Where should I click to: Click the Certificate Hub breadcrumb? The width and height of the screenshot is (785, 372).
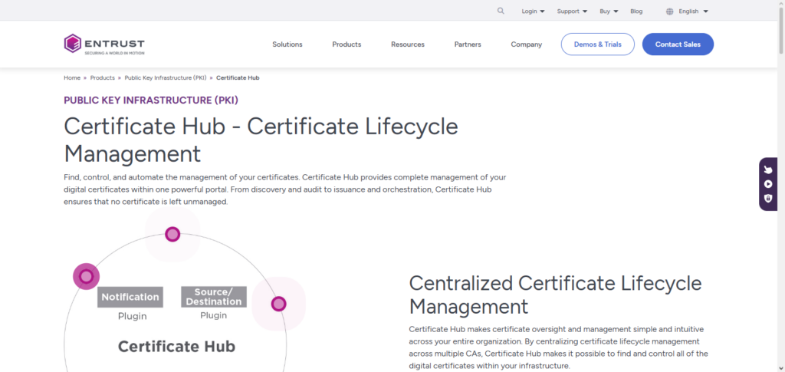pos(238,77)
